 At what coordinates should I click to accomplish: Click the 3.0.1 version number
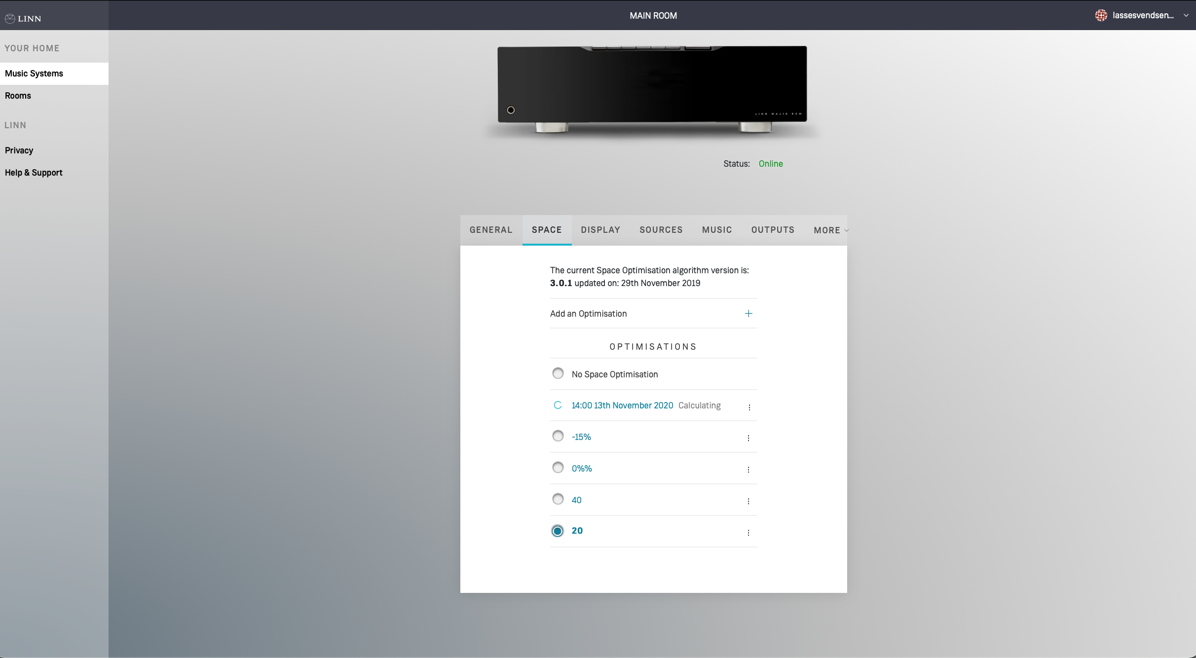(x=561, y=283)
